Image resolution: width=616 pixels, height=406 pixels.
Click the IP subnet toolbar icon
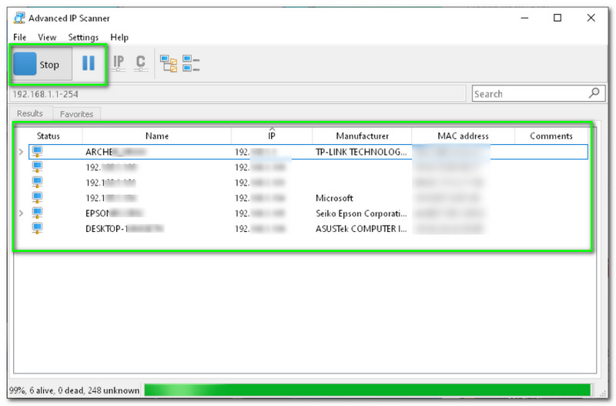click(x=119, y=64)
